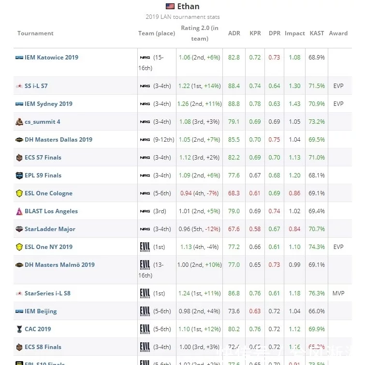Image resolution: width=365 pixels, height=365 pixels.
Task: Click the 76.3% KAST value
Action: 317,293
